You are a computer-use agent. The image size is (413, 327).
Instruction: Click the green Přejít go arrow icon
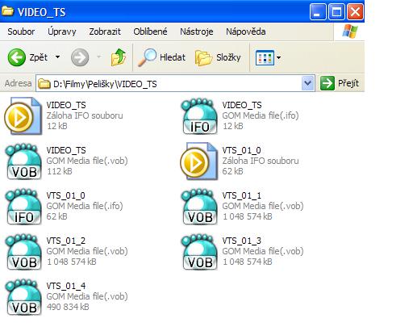point(327,83)
